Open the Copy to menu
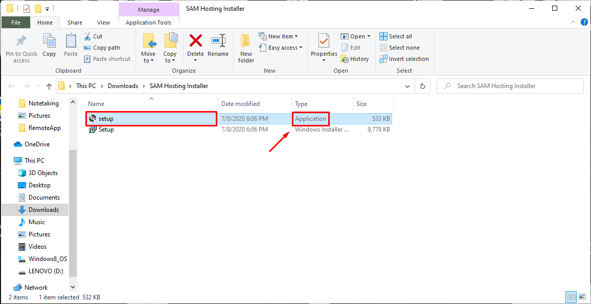Screen dimensions: 591x304 pos(170,48)
